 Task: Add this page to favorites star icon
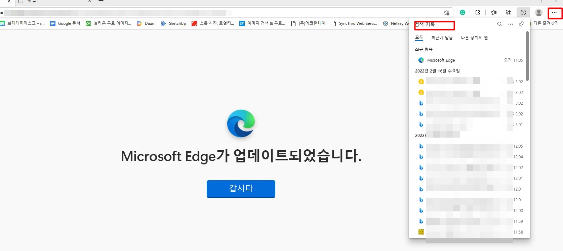pos(446,12)
